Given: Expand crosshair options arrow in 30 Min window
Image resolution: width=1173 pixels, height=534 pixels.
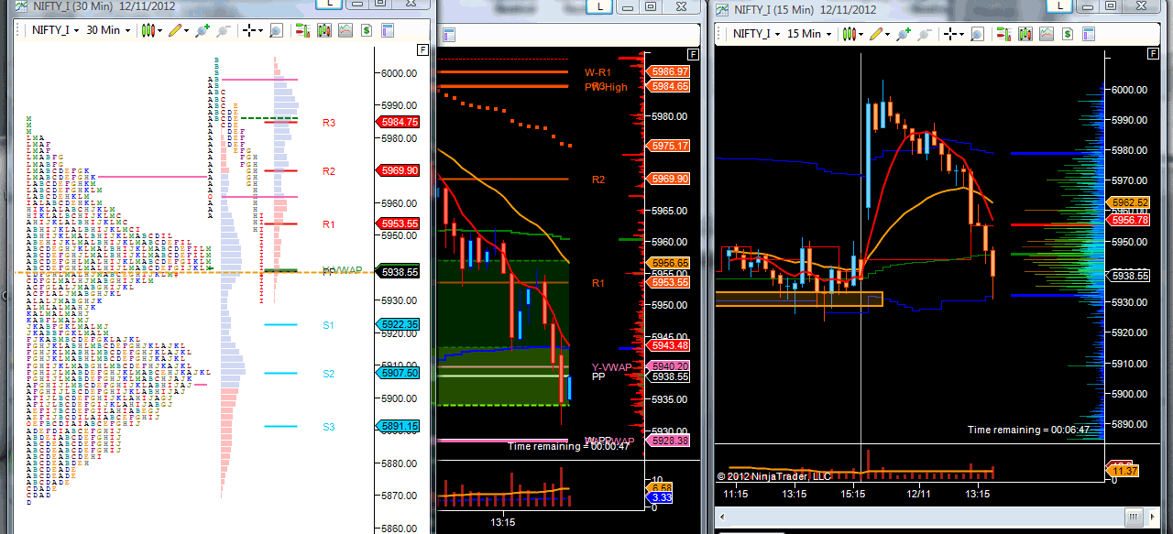Looking at the screenshot, I should click(261, 31).
